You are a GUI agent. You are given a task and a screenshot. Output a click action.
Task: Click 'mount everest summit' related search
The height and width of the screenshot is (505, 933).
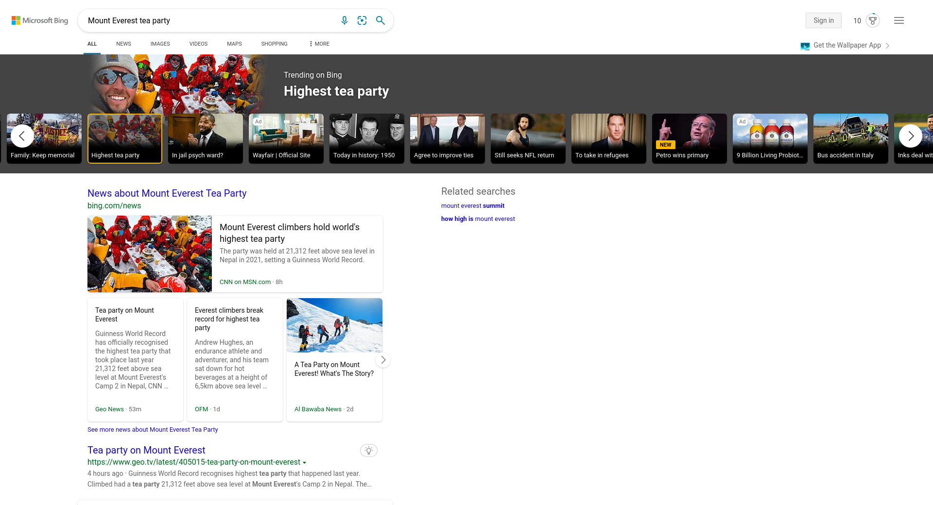point(472,206)
